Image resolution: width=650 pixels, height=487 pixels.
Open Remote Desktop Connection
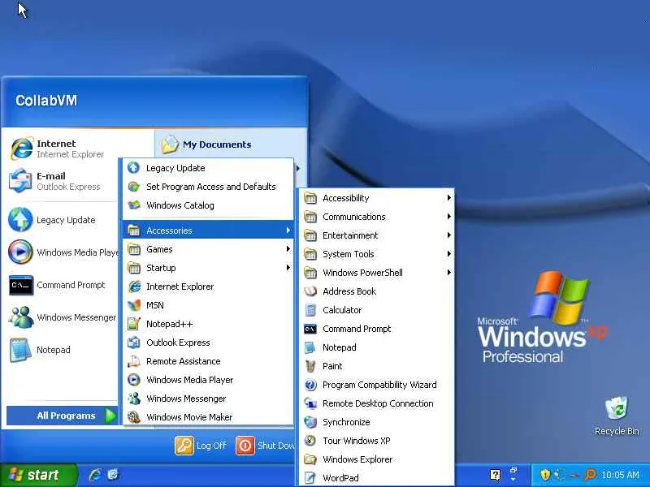(376, 403)
